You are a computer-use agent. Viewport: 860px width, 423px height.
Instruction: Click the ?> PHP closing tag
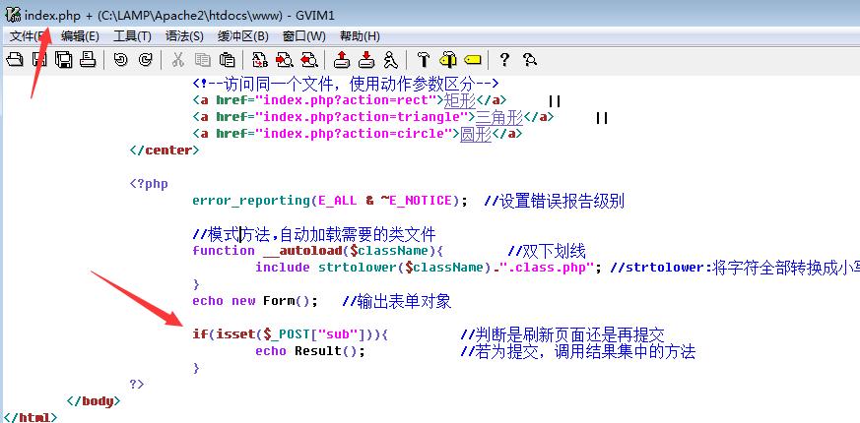(x=137, y=384)
